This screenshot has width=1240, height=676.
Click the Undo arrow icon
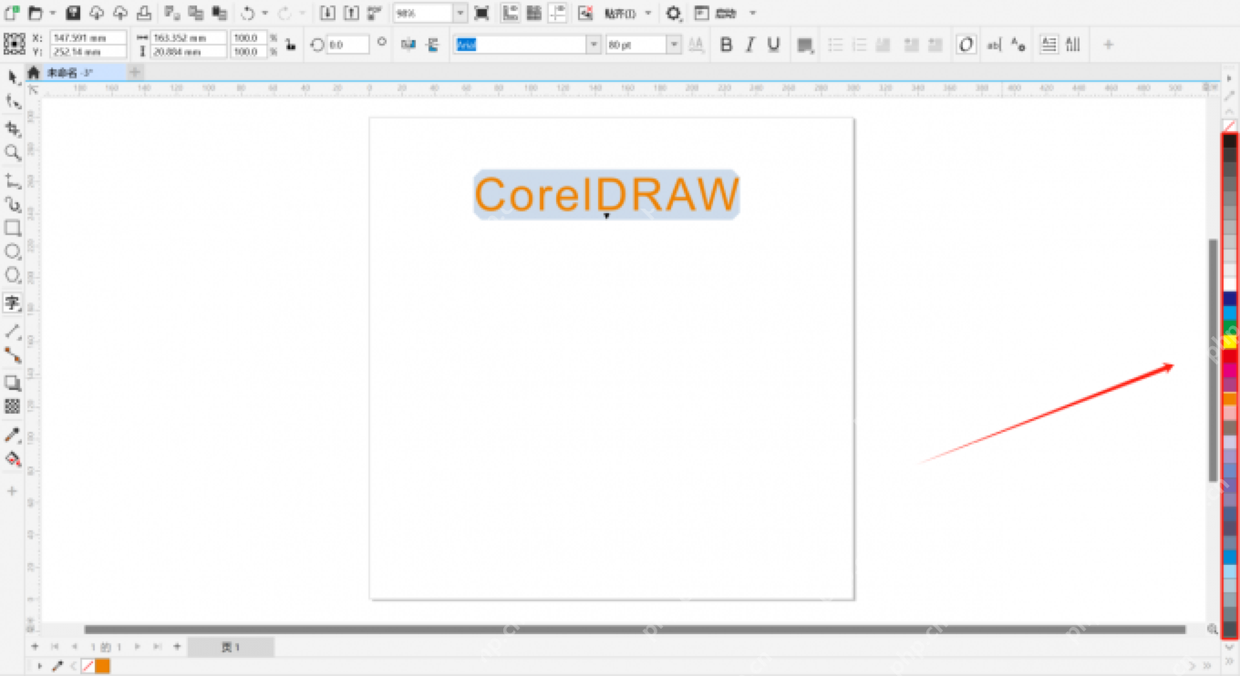tap(247, 13)
